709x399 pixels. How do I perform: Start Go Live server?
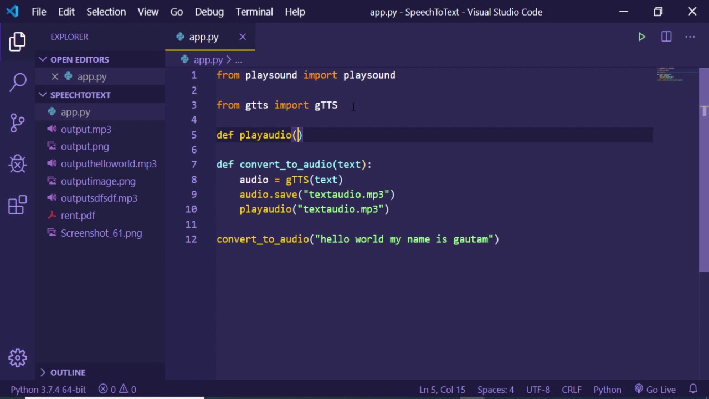pyautogui.click(x=655, y=390)
